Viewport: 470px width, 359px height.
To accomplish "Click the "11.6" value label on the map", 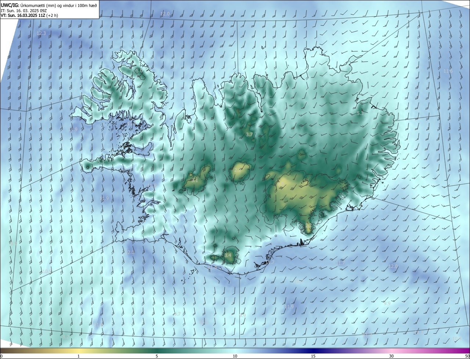I will 448,71.
